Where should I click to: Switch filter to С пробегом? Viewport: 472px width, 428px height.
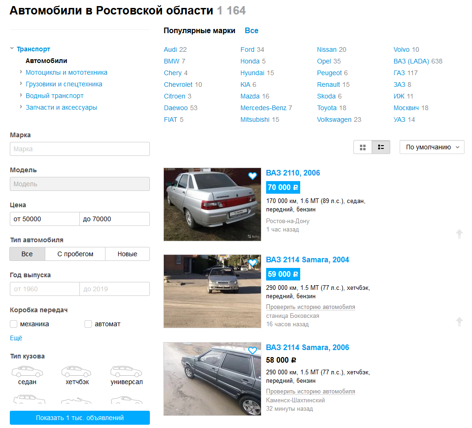[x=75, y=254]
